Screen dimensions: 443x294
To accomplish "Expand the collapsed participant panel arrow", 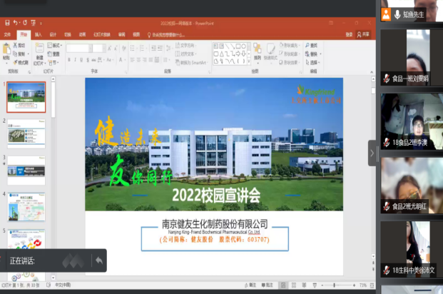I will coord(372,153).
